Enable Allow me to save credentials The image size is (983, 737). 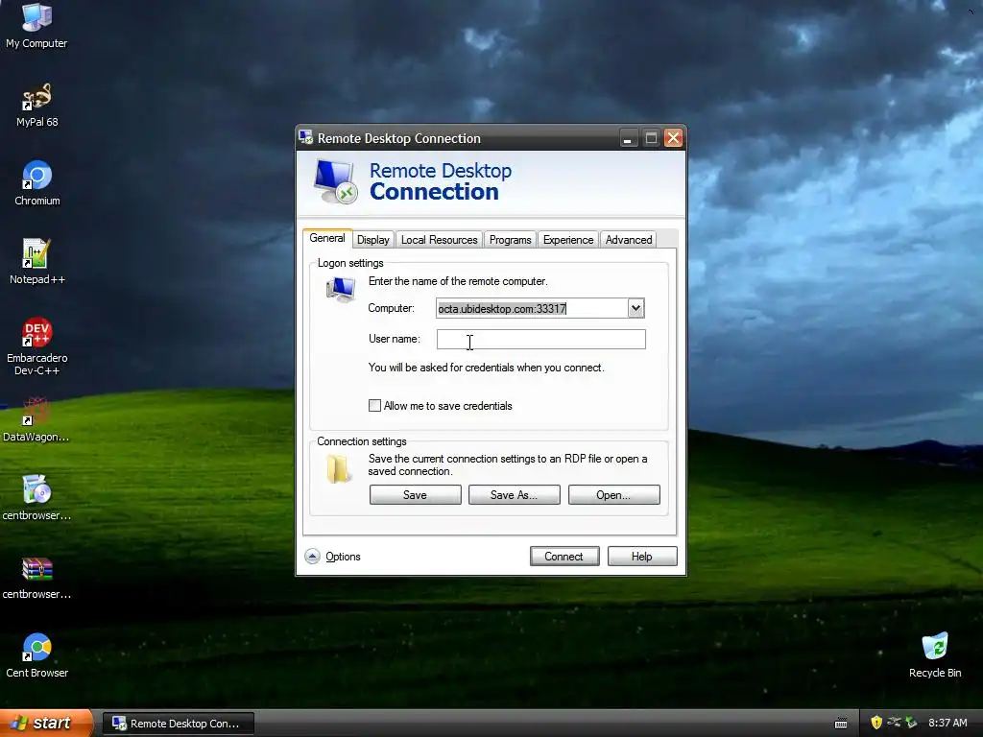tap(374, 406)
